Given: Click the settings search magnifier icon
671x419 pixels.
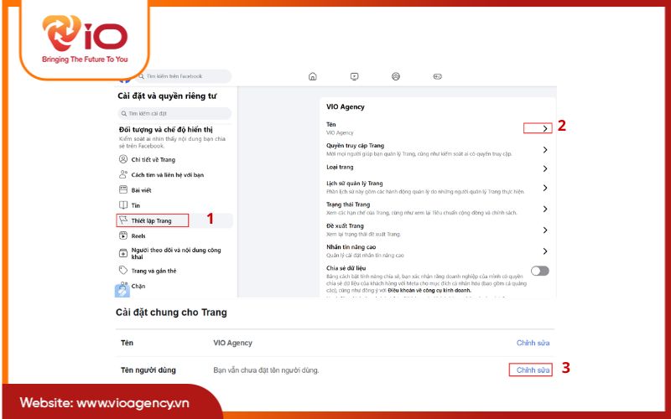Looking at the screenshot, I should pyautogui.click(x=123, y=114).
